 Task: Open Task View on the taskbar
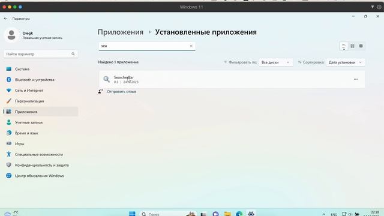coord(203,214)
